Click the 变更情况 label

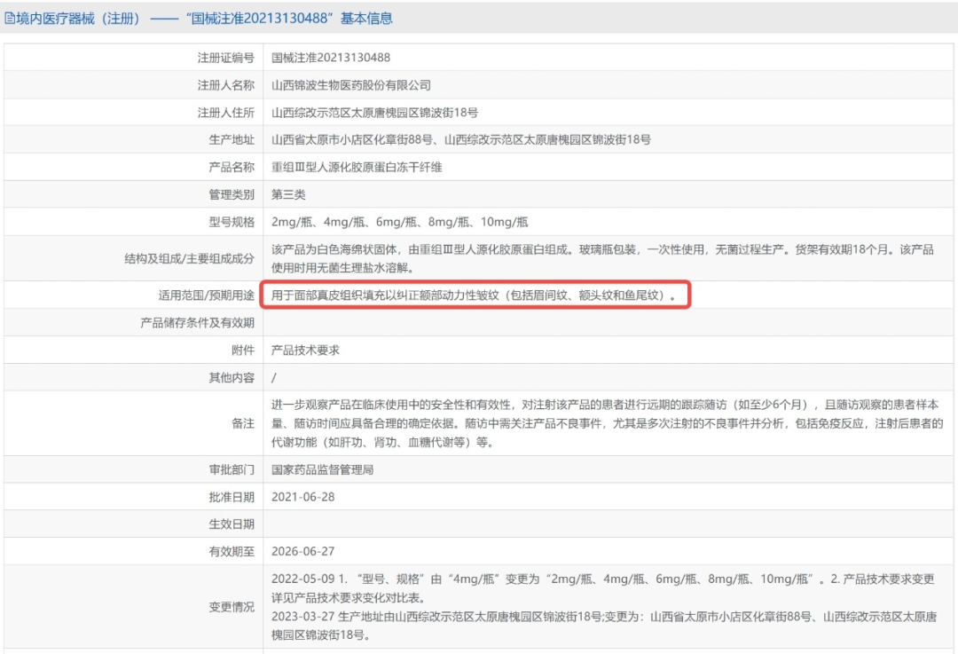point(232,607)
